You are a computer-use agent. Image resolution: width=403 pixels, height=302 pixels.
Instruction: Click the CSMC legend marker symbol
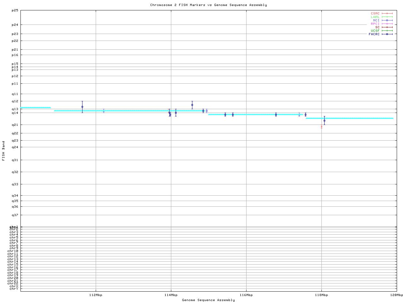(x=387, y=14)
